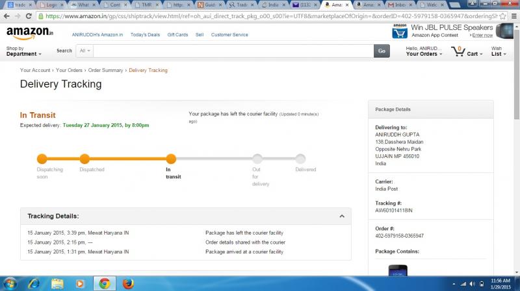520x291 pixels.
Task: Open File Explorer from taskbar
Action: [x=57, y=284]
